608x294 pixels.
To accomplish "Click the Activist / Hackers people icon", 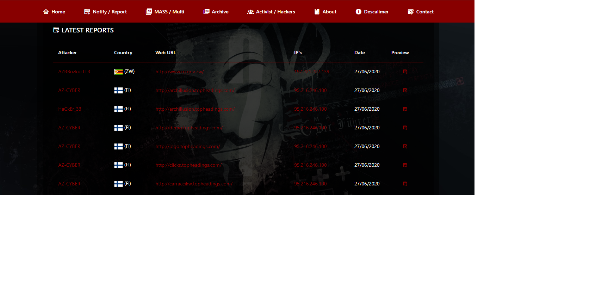I will (x=250, y=12).
